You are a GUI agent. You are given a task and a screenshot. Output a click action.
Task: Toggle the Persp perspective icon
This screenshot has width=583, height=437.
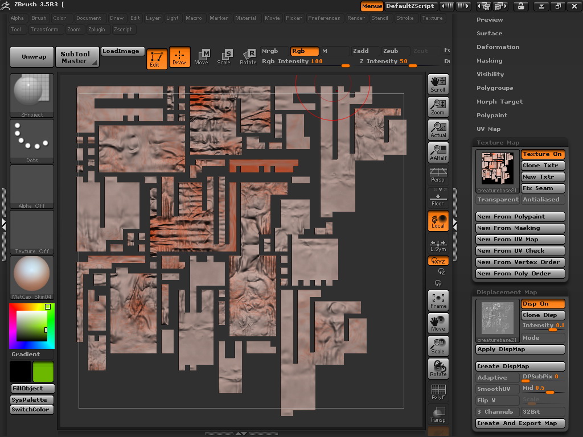click(438, 174)
